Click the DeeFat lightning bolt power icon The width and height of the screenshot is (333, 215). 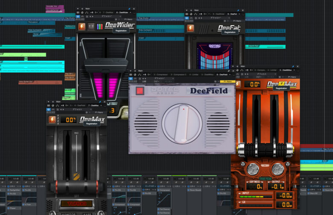coord(190,28)
